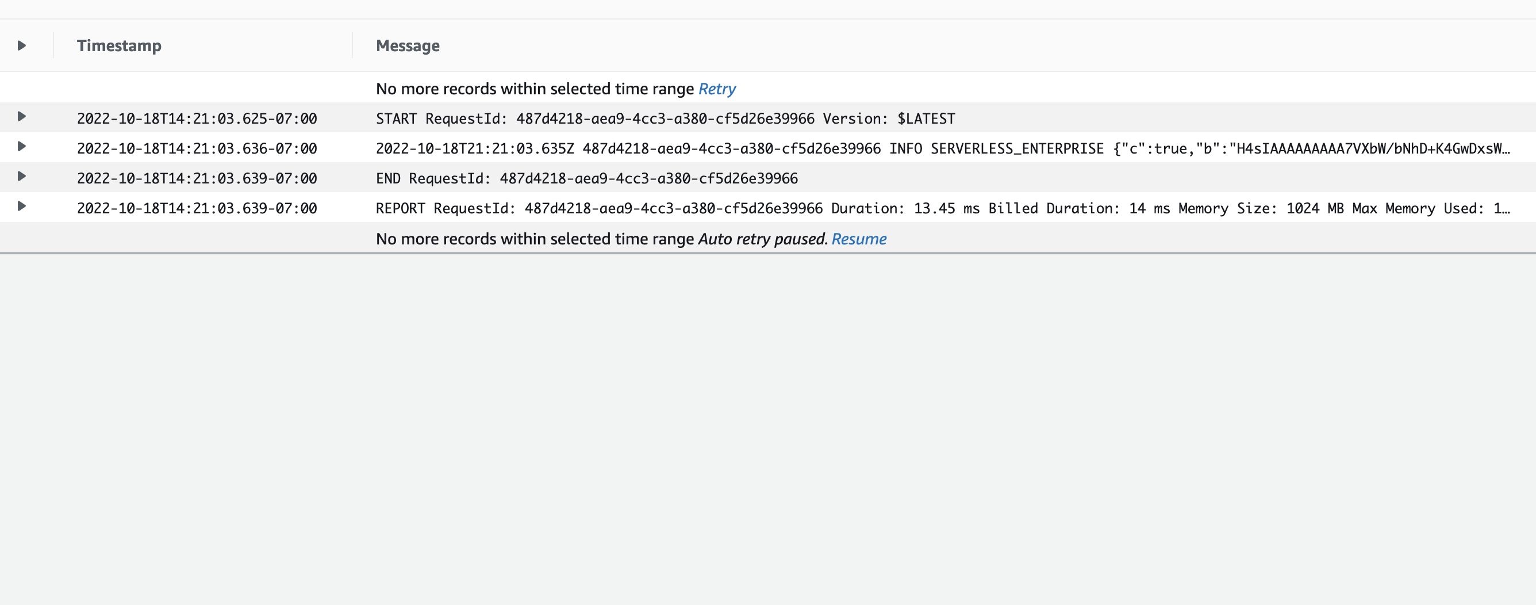
Task: Click Retry to load older records
Action: click(717, 89)
